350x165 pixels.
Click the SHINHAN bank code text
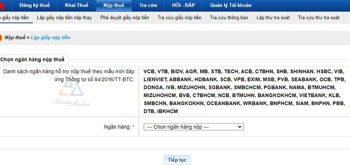pos(302,72)
